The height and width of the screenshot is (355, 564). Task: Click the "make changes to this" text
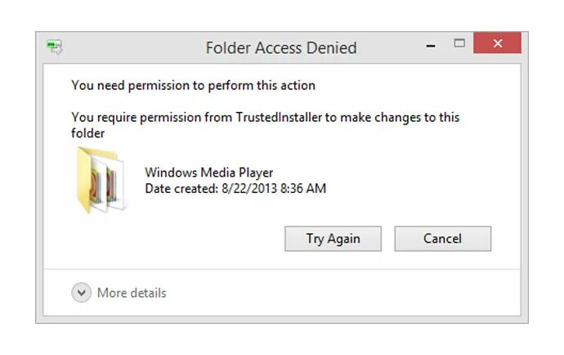coord(399,117)
